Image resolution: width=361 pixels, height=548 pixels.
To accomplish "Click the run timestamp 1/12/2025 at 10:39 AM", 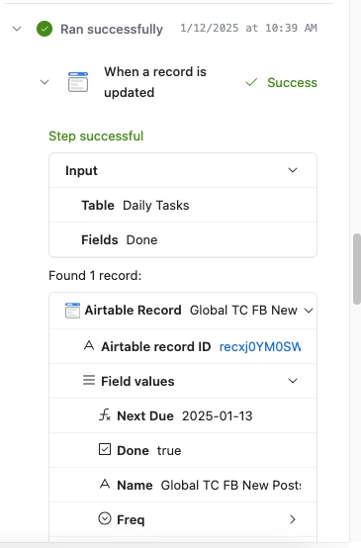I will pos(248,28).
